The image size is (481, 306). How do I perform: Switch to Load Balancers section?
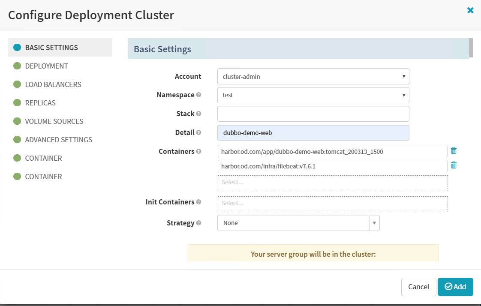click(x=53, y=84)
